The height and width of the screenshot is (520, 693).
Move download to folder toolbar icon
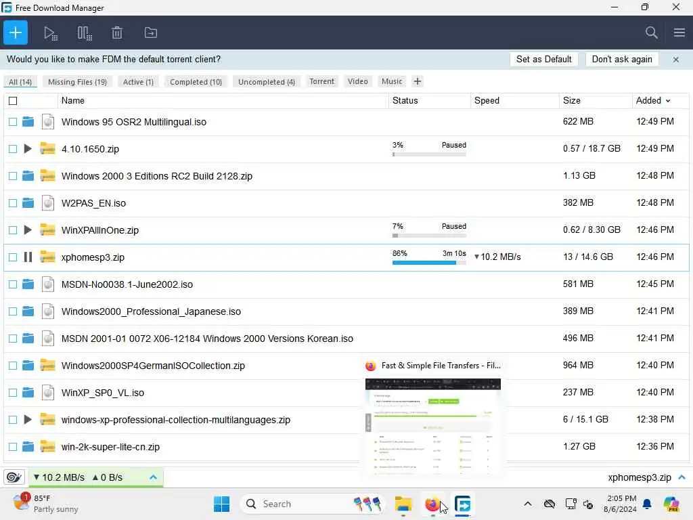click(x=151, y=32)
